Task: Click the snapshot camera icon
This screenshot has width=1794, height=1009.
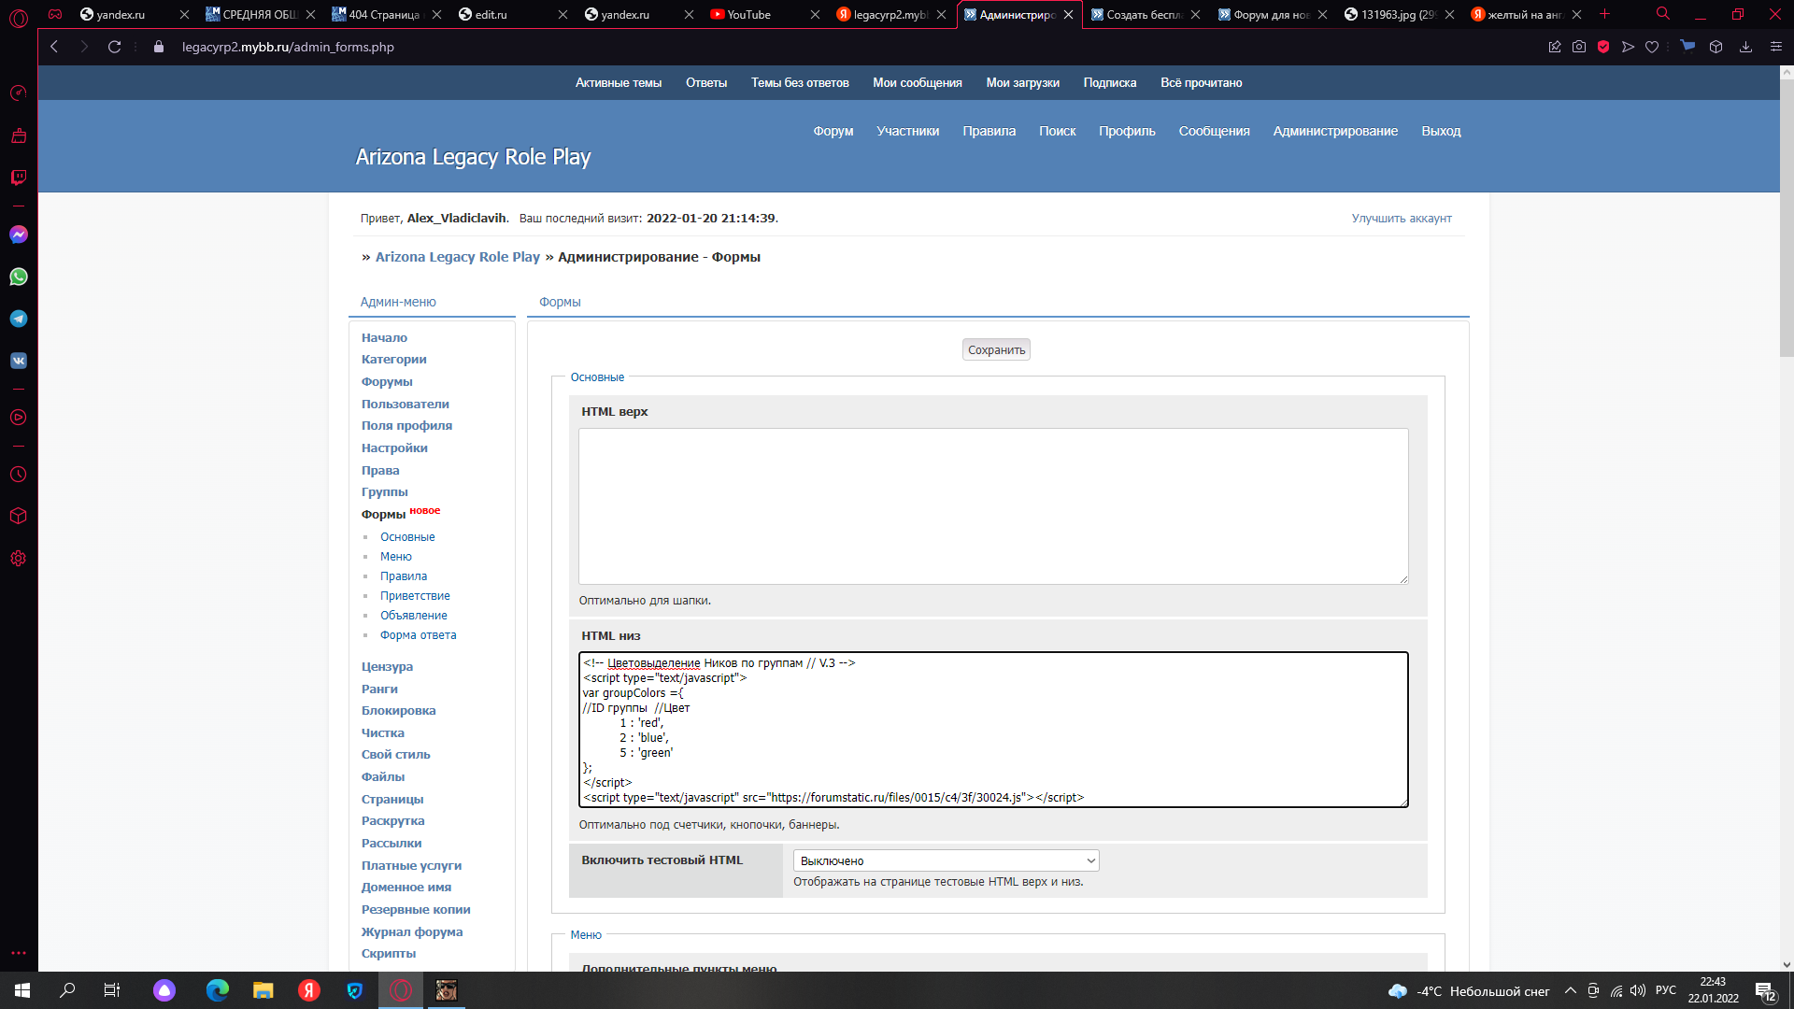Action: click(x=1579, y=47)
